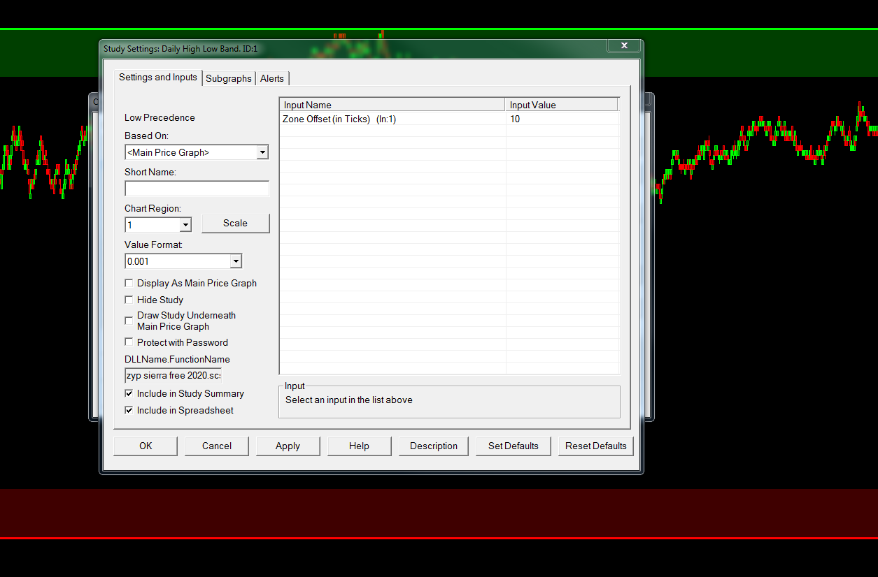Select the Settings and Inputs tab
The image size is (878, 577).
tap(158, 77)
